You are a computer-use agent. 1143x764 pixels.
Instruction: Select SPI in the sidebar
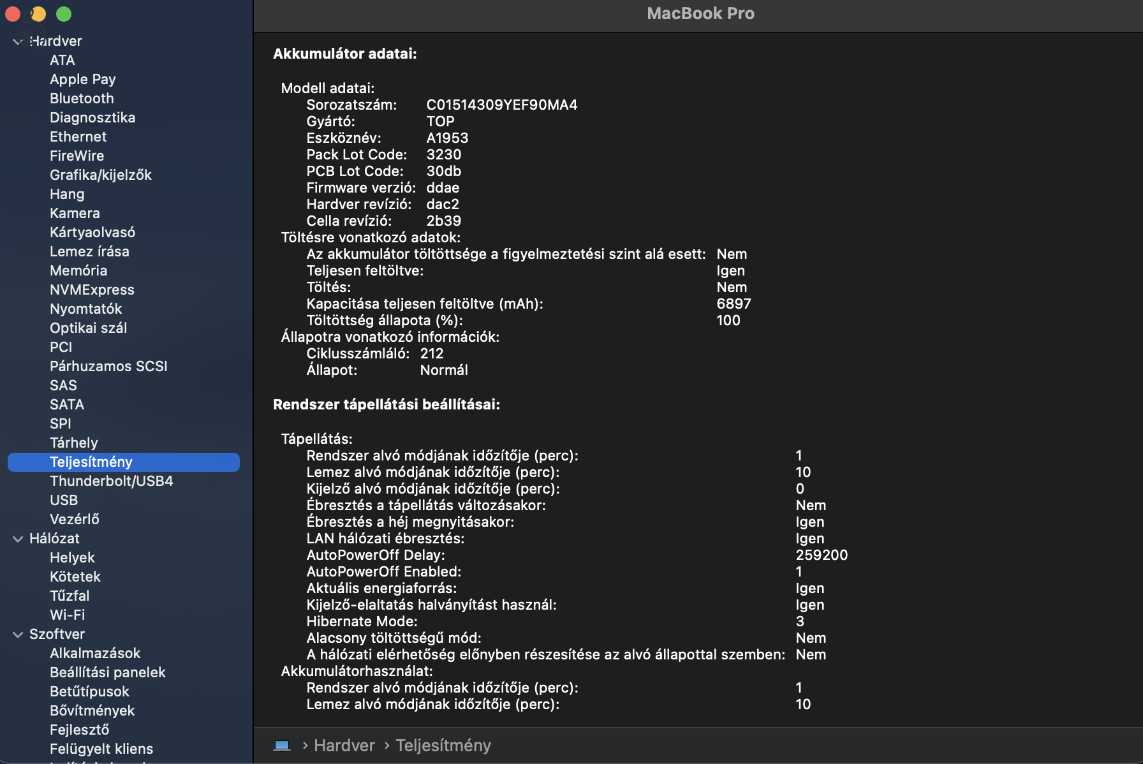(61, 423)
